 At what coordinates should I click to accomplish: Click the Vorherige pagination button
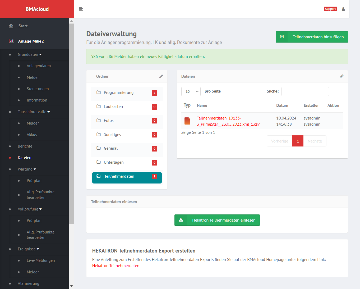(x=280, y=141)
